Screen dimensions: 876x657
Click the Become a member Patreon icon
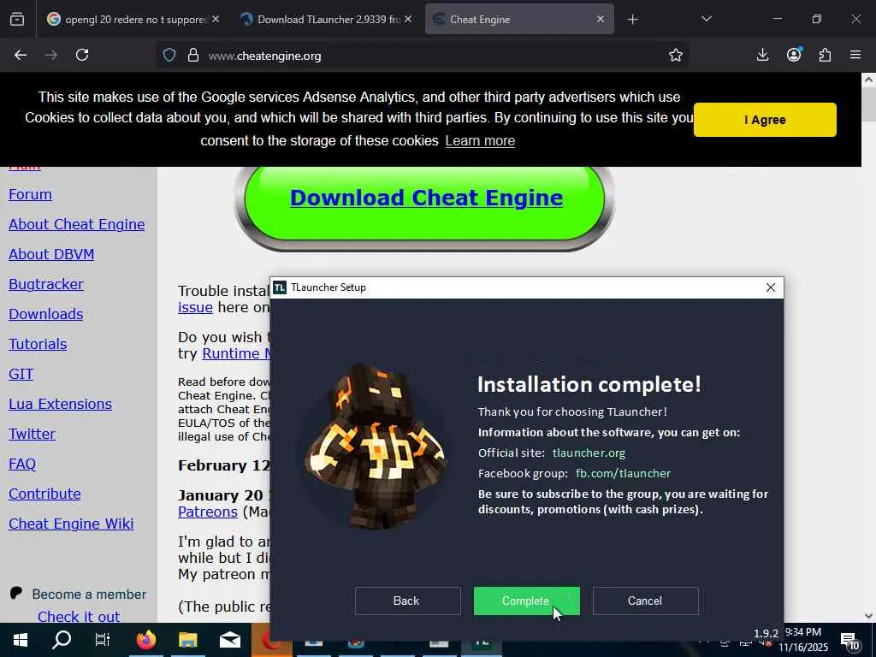[x=16, y=594]
